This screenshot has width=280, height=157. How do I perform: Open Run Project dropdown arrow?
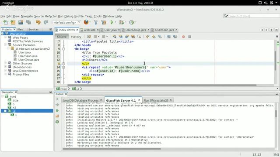click(115, 22)
